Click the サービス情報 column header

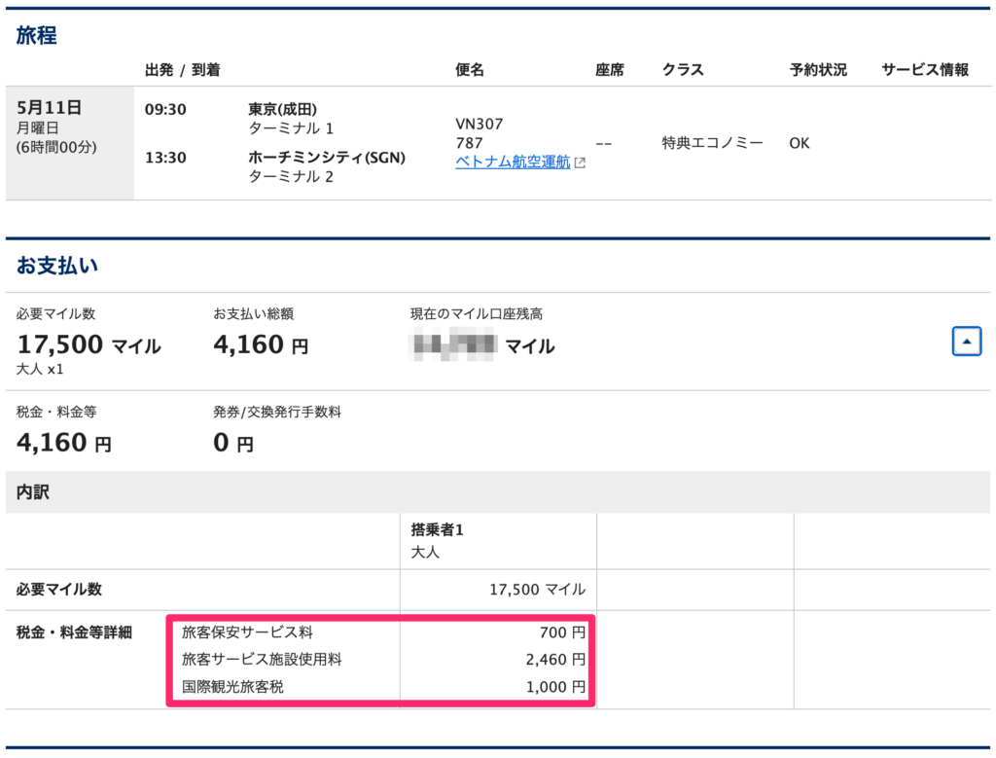point(925,70)
